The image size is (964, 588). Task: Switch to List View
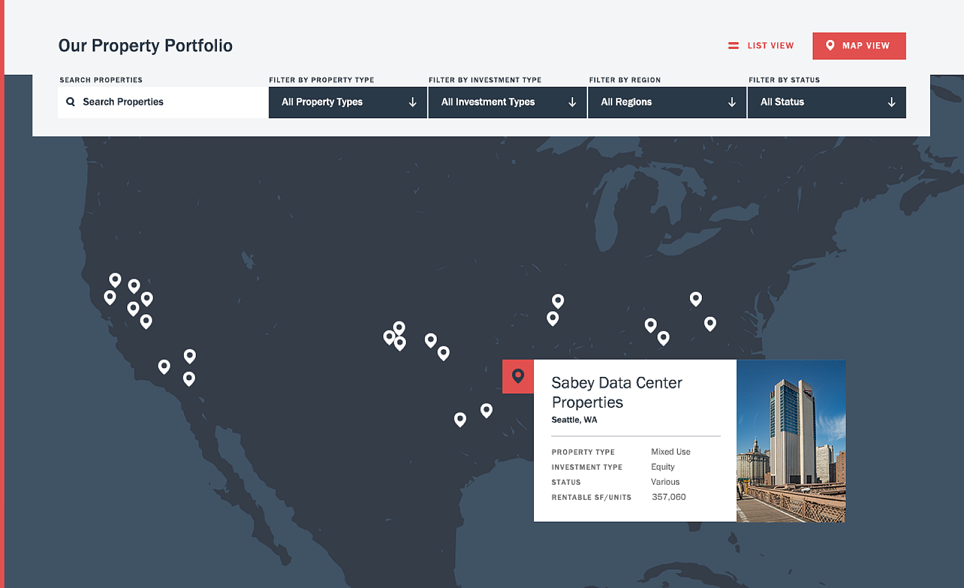761,46
